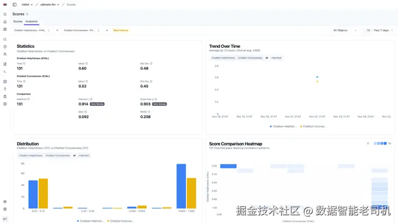Click info icon beside Pearson r
The image size is (398, 224).
[91, 99]
